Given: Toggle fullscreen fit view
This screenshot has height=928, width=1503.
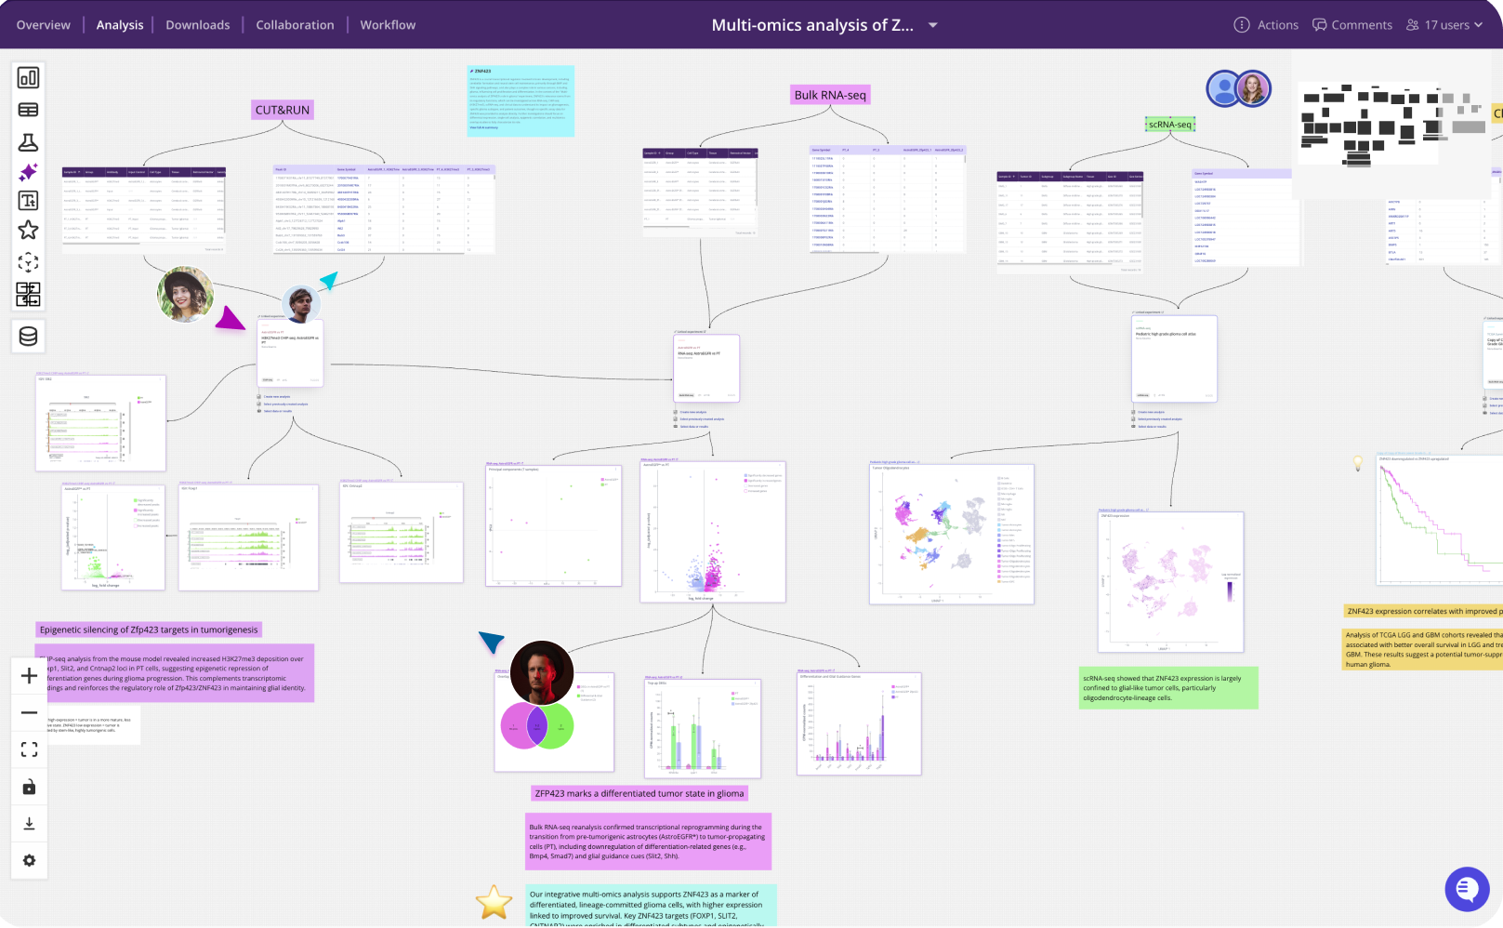Looking at the screenshot, I should coord(29,749).
